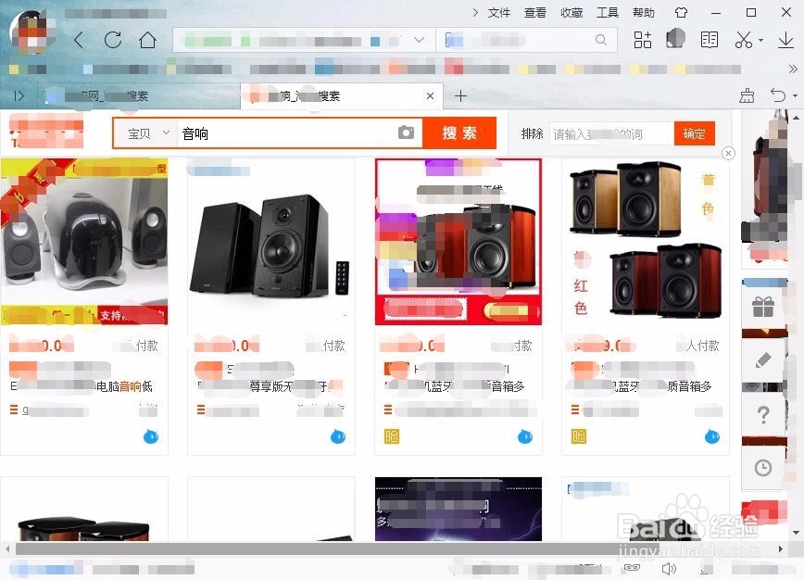The image size is (804, 580).
Task: Open the 红色 yellow and red speakers thumbnail
Action: click(x=646, y=242)
